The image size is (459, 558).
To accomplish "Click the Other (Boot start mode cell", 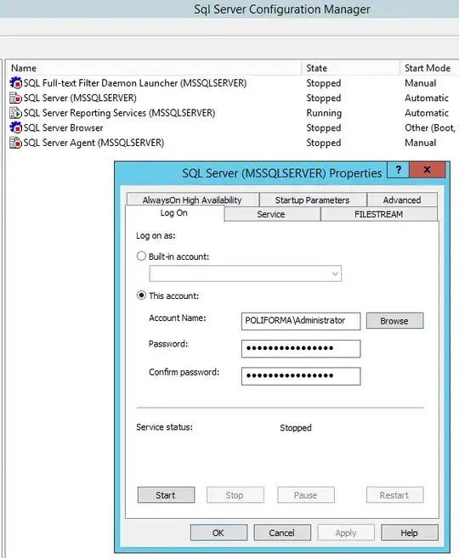I will pyautogui.click(x=431, y=127).
